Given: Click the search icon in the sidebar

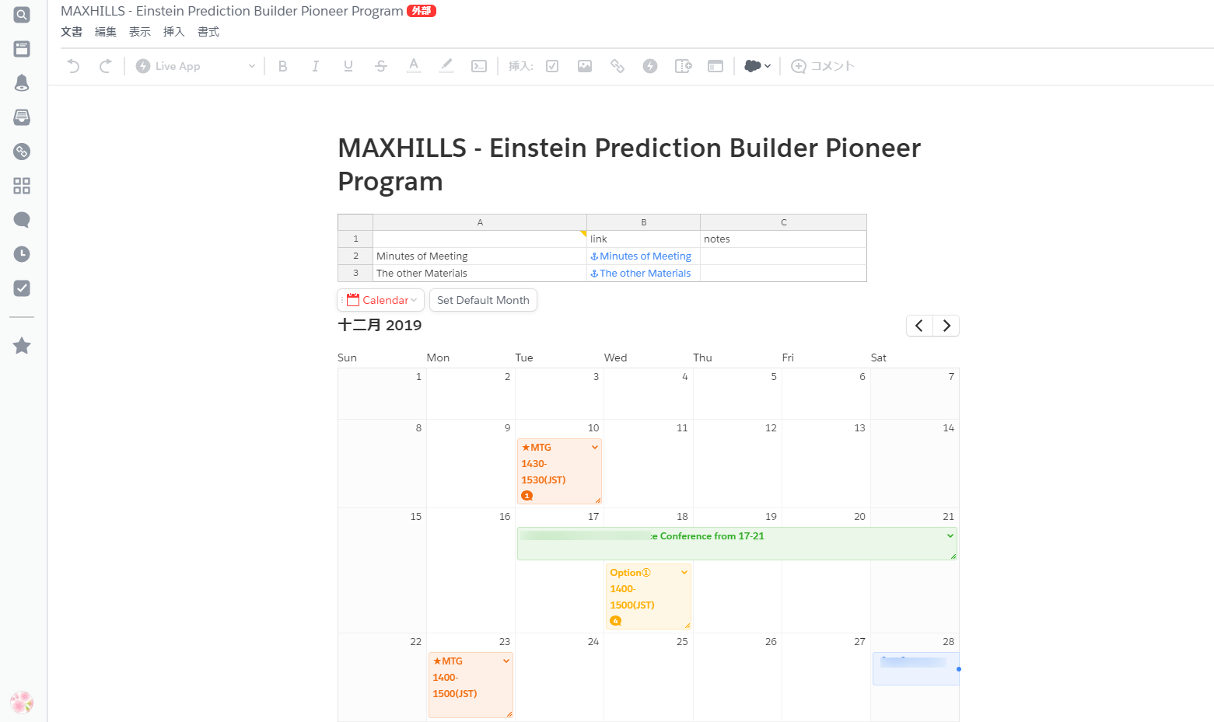Looking at the screenshot, I should tap(22, 15).
